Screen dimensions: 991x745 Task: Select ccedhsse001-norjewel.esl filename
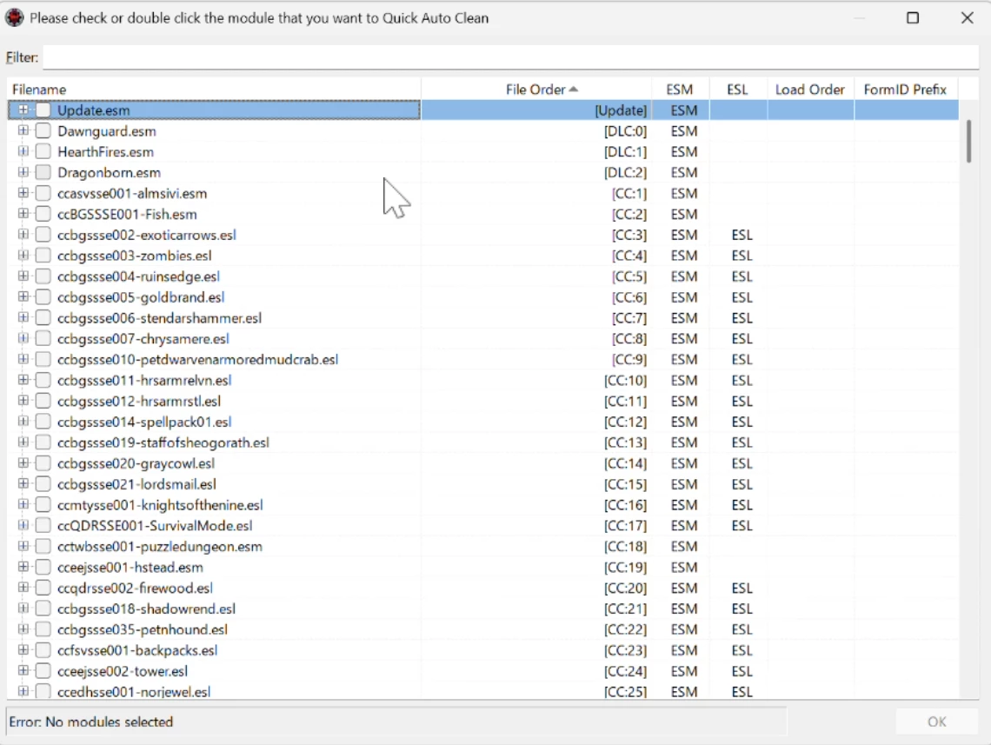coord(134,692)
